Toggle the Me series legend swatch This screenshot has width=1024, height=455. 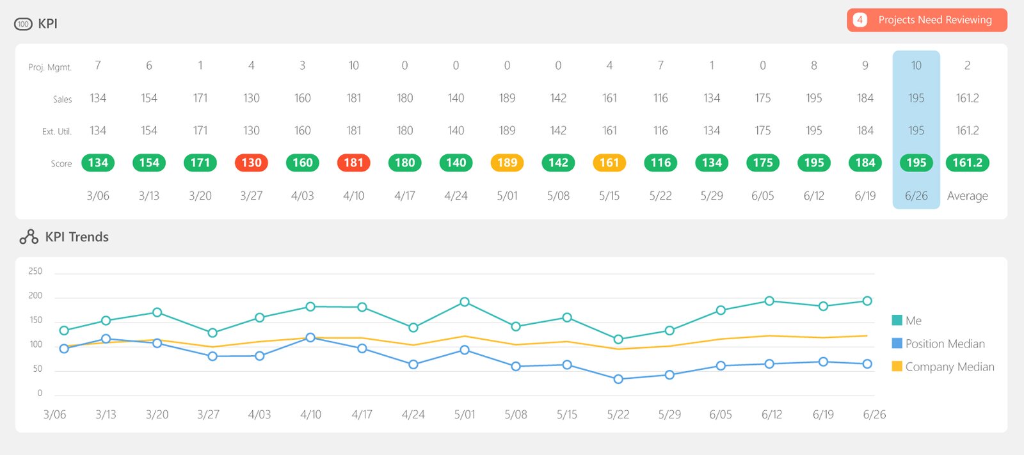[897, 320]
